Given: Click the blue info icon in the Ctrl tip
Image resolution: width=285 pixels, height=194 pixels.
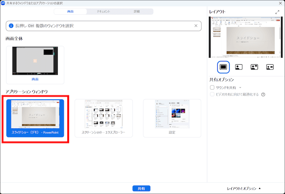Looking at the screenshot, I should [11, 26].
